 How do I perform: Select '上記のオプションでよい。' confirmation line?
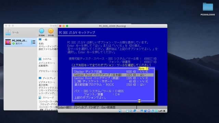click(x=90, y=98)
